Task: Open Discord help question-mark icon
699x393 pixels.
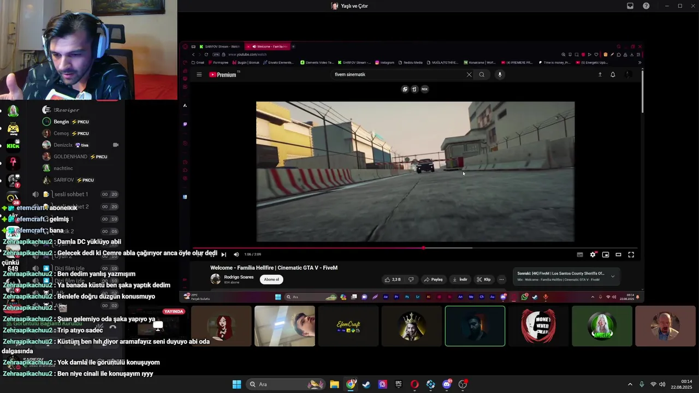Action: click(x=647, y=6)
